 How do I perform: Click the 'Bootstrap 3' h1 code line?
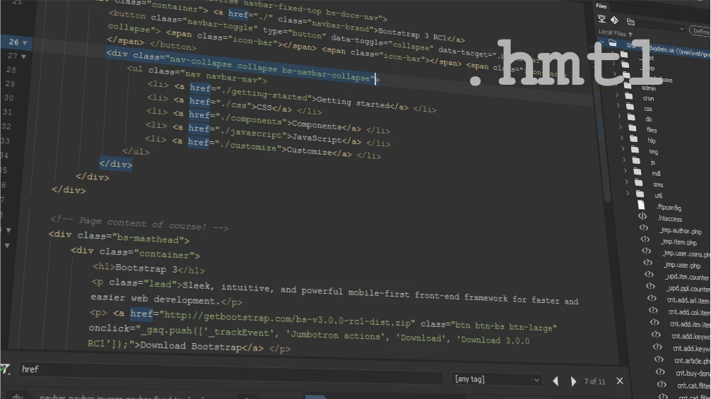[x=148, y=268]
